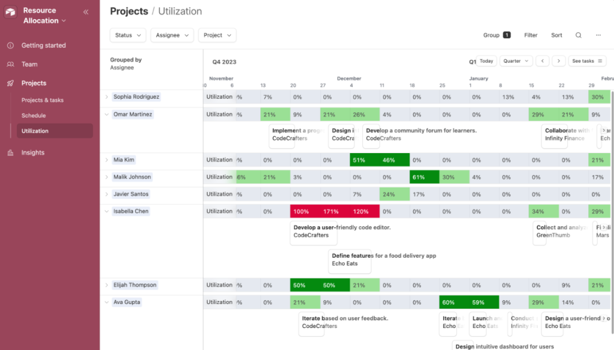
Task: Open the Group settings showing badge 1
Action: (496, 35)
